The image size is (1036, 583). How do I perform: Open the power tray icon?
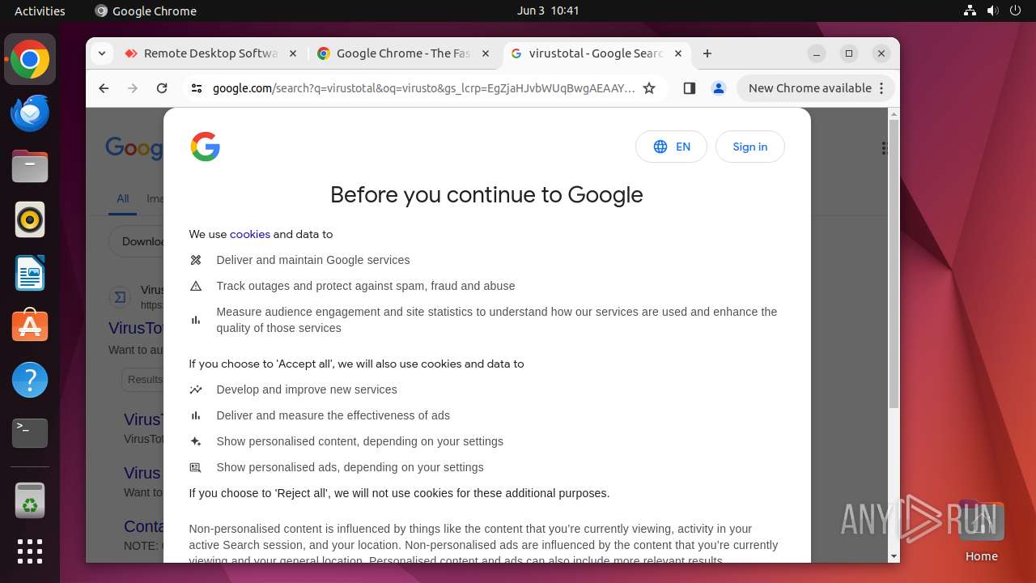click(x=1016, y=11)
